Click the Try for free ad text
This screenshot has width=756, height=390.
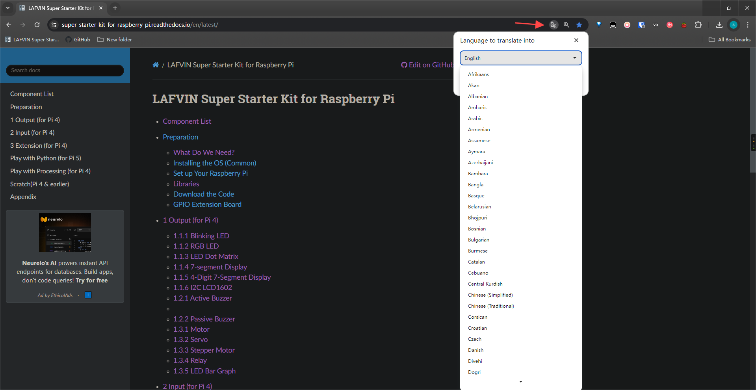click(x=91, y=280)
